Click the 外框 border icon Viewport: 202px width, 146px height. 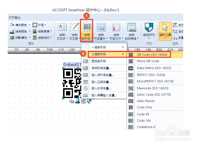coord(35,25)
